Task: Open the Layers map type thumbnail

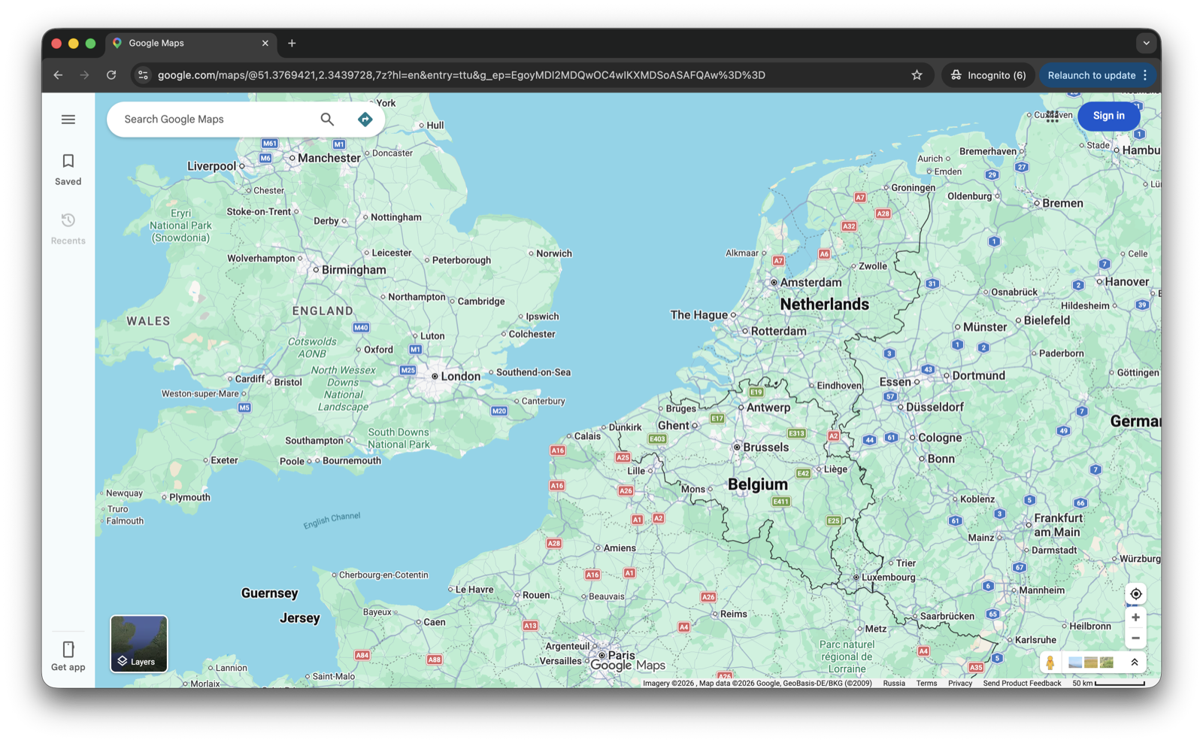Action: tap(139, 644)
